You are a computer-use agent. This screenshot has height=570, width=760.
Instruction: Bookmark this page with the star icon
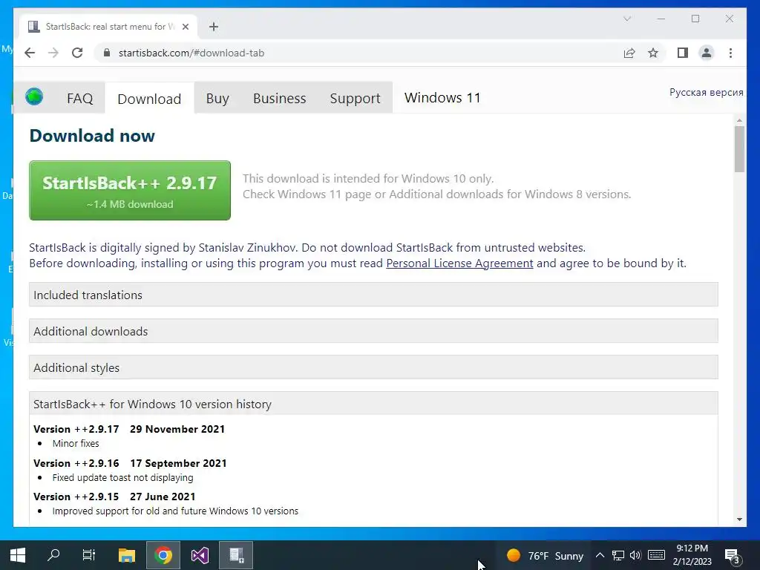(x=653, y=53)
